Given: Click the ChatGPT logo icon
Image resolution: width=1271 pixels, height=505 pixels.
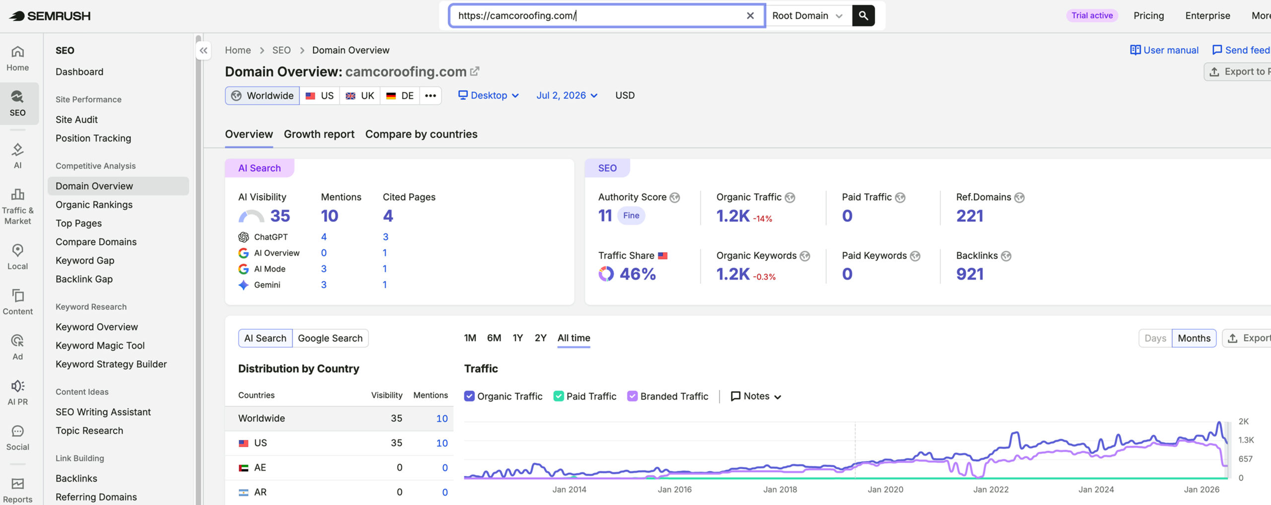Looking at the screenshot, I should 243,237.
